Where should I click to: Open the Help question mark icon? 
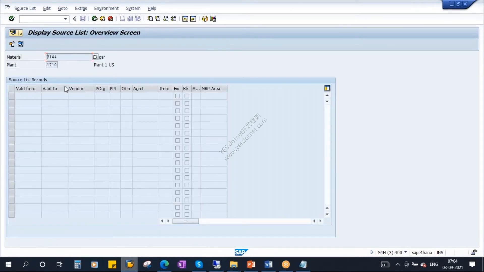click(x=205, y=19)
